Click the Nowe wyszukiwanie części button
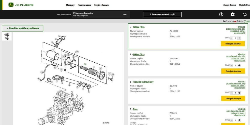The width and height of the screenshot is (250, 125). pos(162,14)
